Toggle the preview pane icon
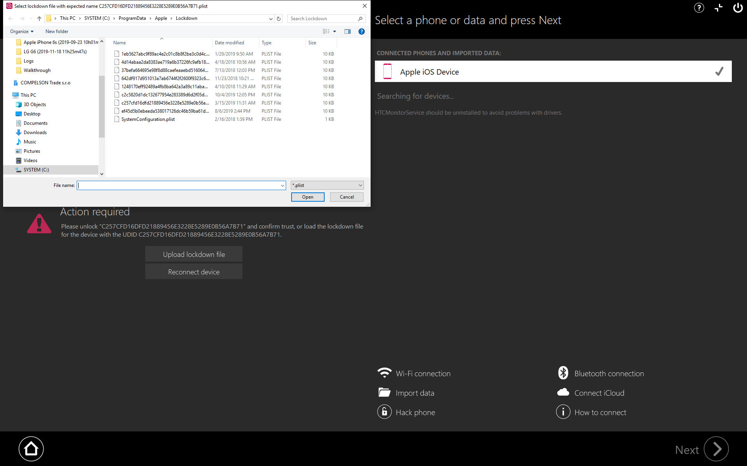The width and height of the screenshot is (747, 466). (348, 31)
